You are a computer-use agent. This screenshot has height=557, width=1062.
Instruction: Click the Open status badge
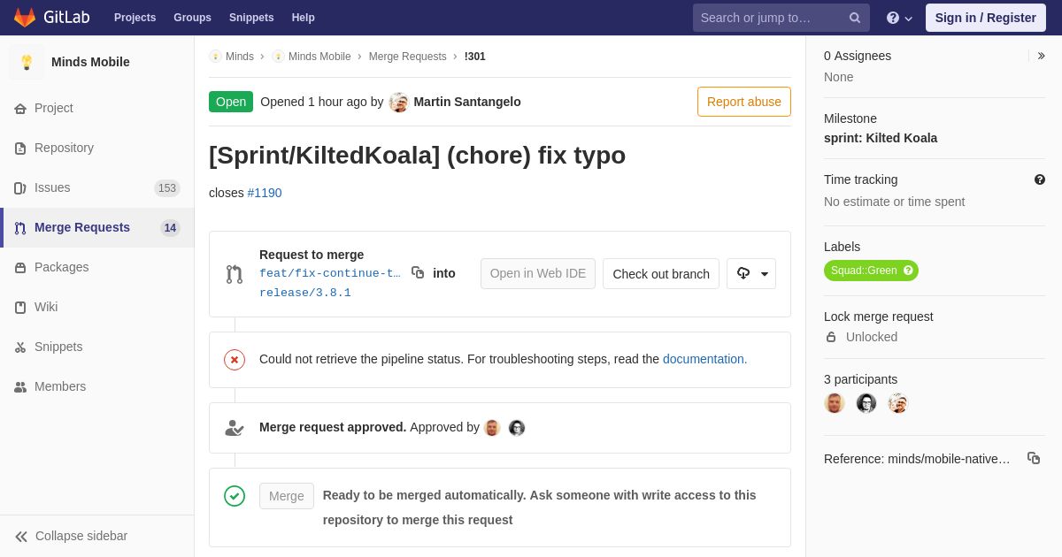point(231,102)
